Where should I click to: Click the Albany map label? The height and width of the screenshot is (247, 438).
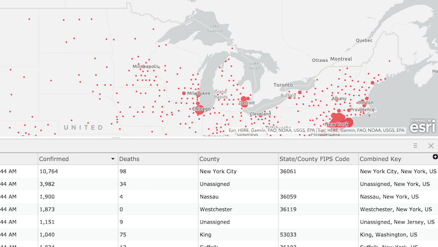pyautogui.click(x=339, y=98)
